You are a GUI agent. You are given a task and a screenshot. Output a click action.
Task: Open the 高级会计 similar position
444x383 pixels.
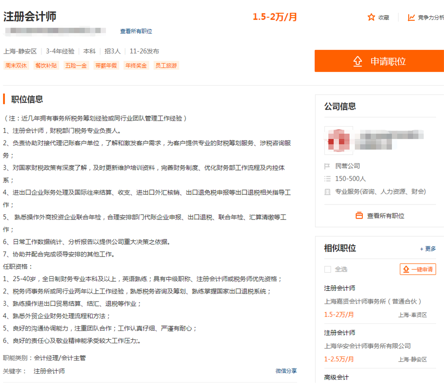pyautogui.click(x=336, y=377)
